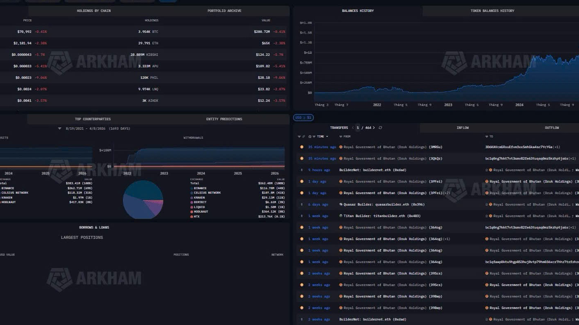Click Bitcoin icon of first 35 minutes transfer
This screenshot has width=579, height=325.
(x=302, y=147)
